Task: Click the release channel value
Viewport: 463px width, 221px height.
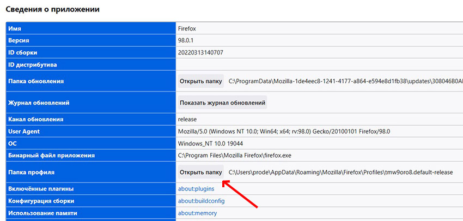Action: click(187, 119)
